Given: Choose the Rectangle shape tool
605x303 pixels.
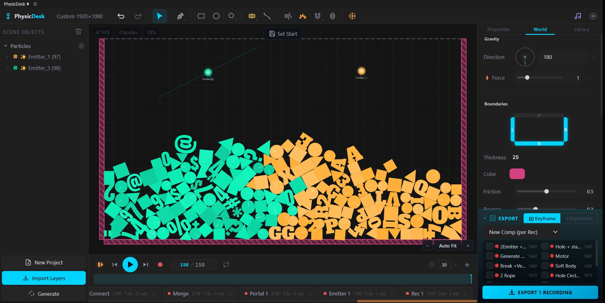Looking at the screenshot, I should click(201, 16).
